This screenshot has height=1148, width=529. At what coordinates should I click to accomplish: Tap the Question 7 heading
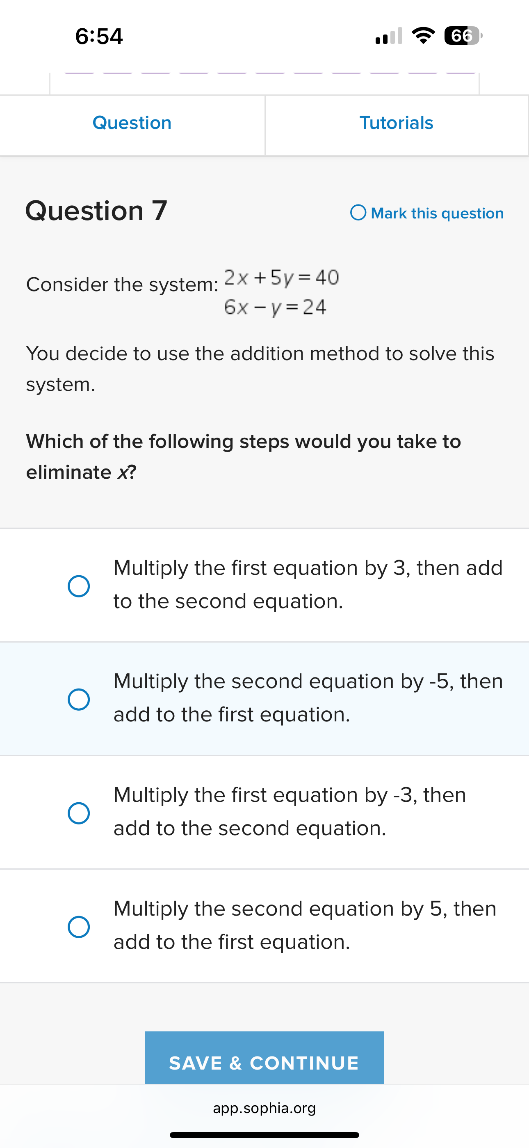(x=96, y=210)
